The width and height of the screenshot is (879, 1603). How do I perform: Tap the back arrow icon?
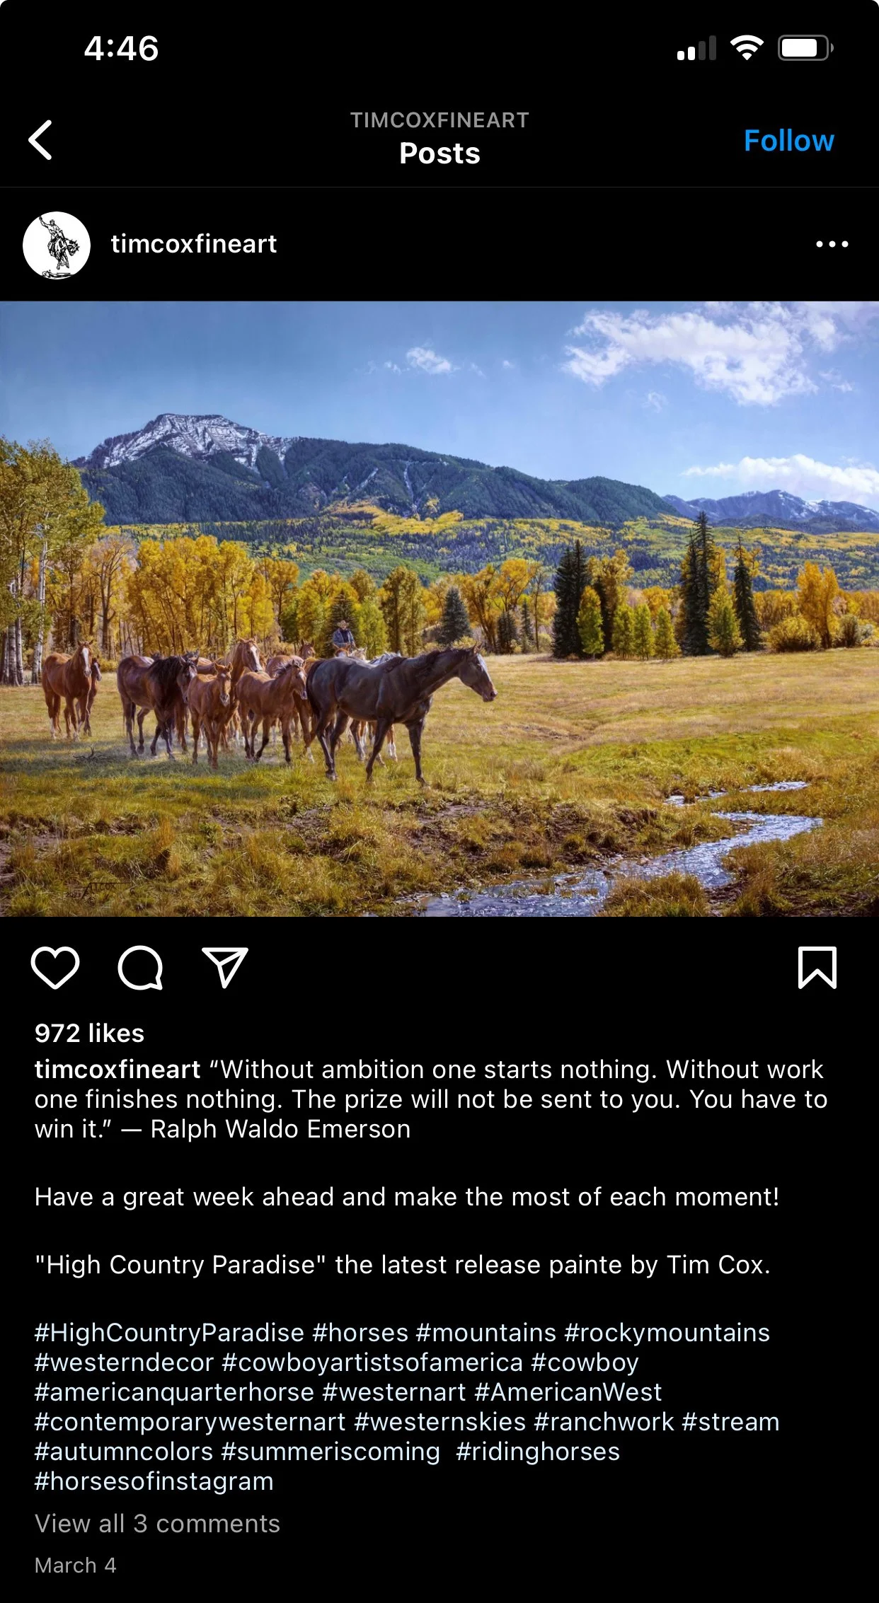pos(40,140)
